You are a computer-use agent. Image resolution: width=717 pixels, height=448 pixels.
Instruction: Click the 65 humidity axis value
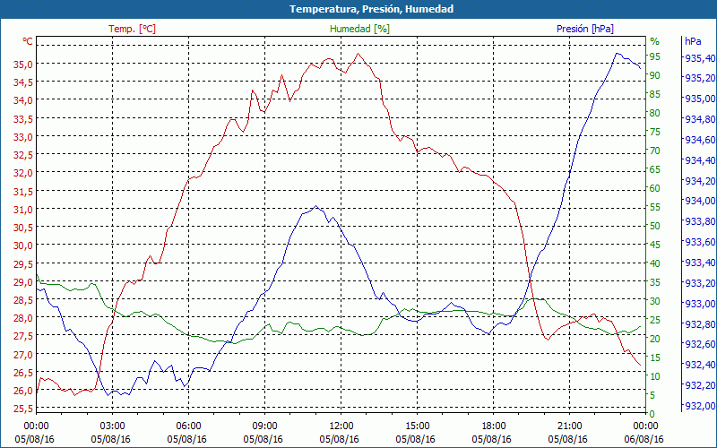pyautogui.click(x=655, y=169)
